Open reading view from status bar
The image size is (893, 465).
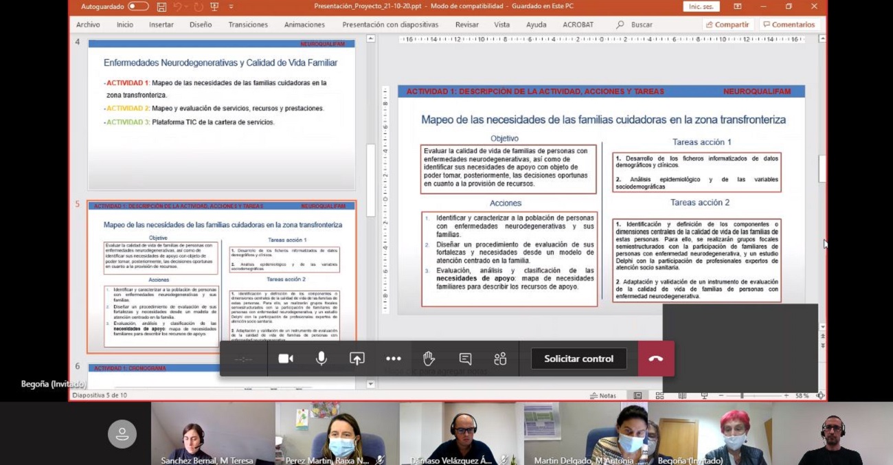pyautogui.click(x=682, y=396)
